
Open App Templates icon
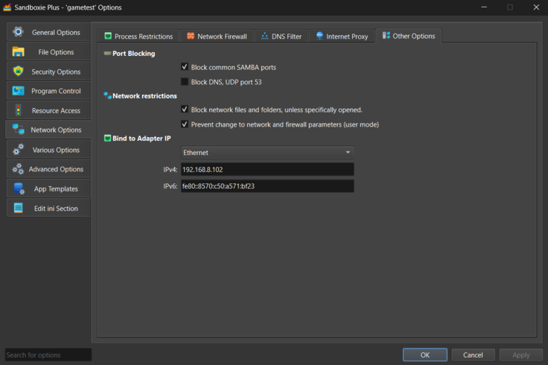(19, 189)
